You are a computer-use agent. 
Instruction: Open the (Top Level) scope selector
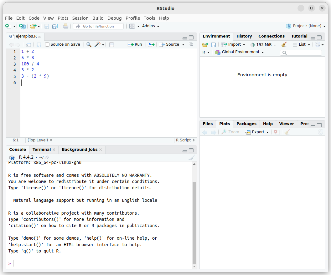pos(40,140)
